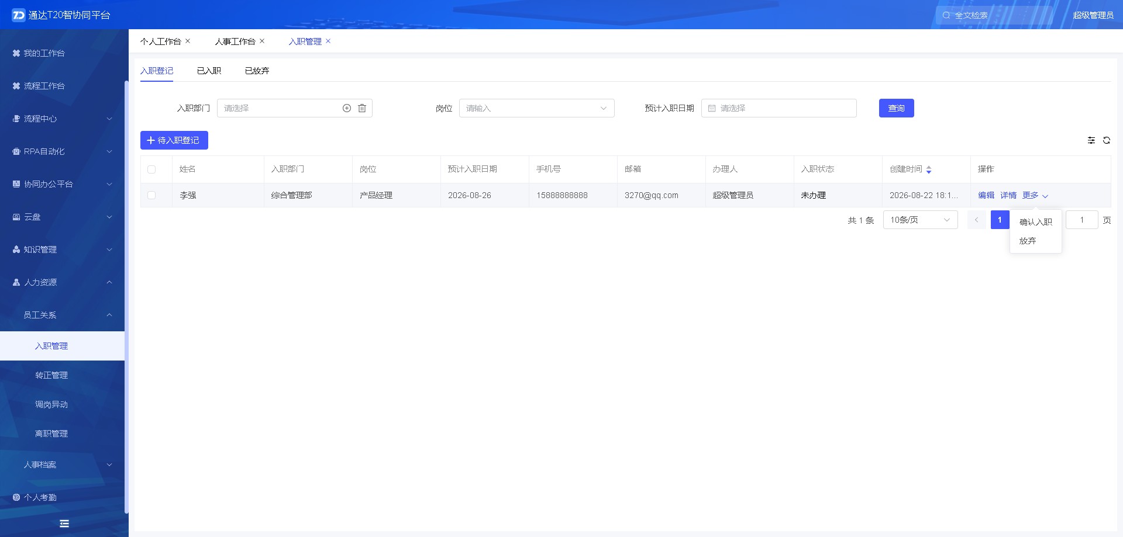
Task: Click the RPA自动化 robot icon
Action: 16,151
